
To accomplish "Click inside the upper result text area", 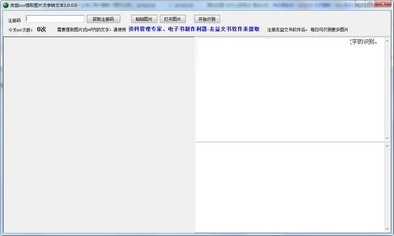I will (x=290, y=90).
